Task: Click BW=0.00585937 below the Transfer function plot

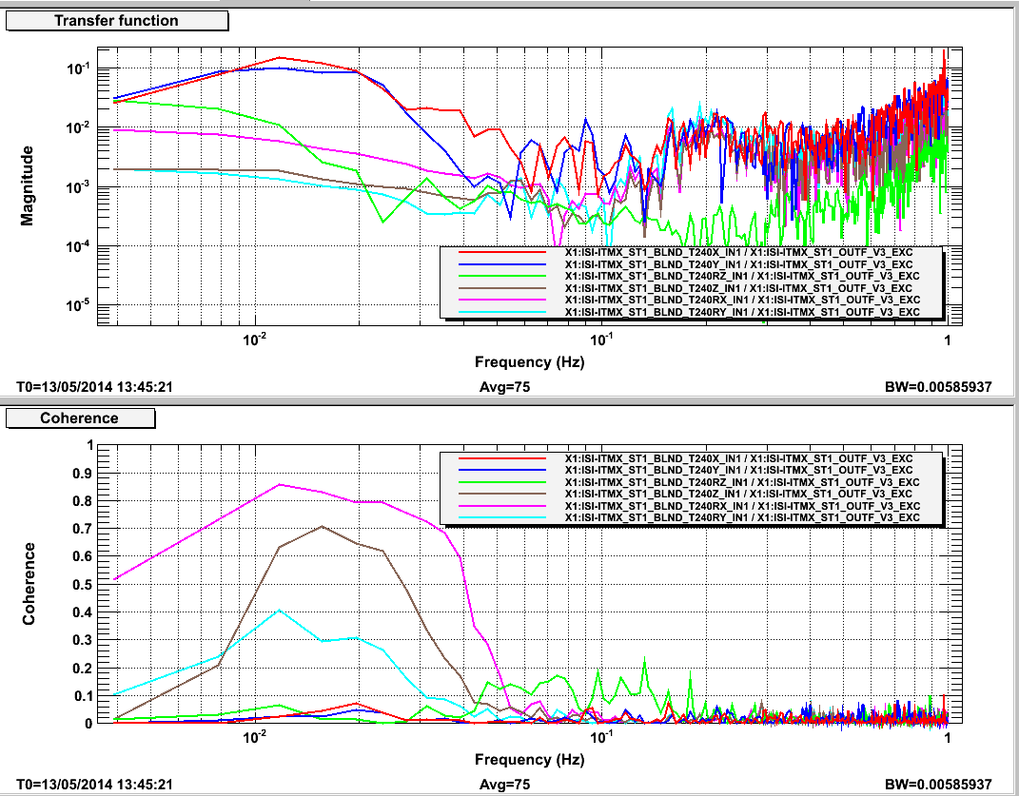Action: (x=938, y=387)
